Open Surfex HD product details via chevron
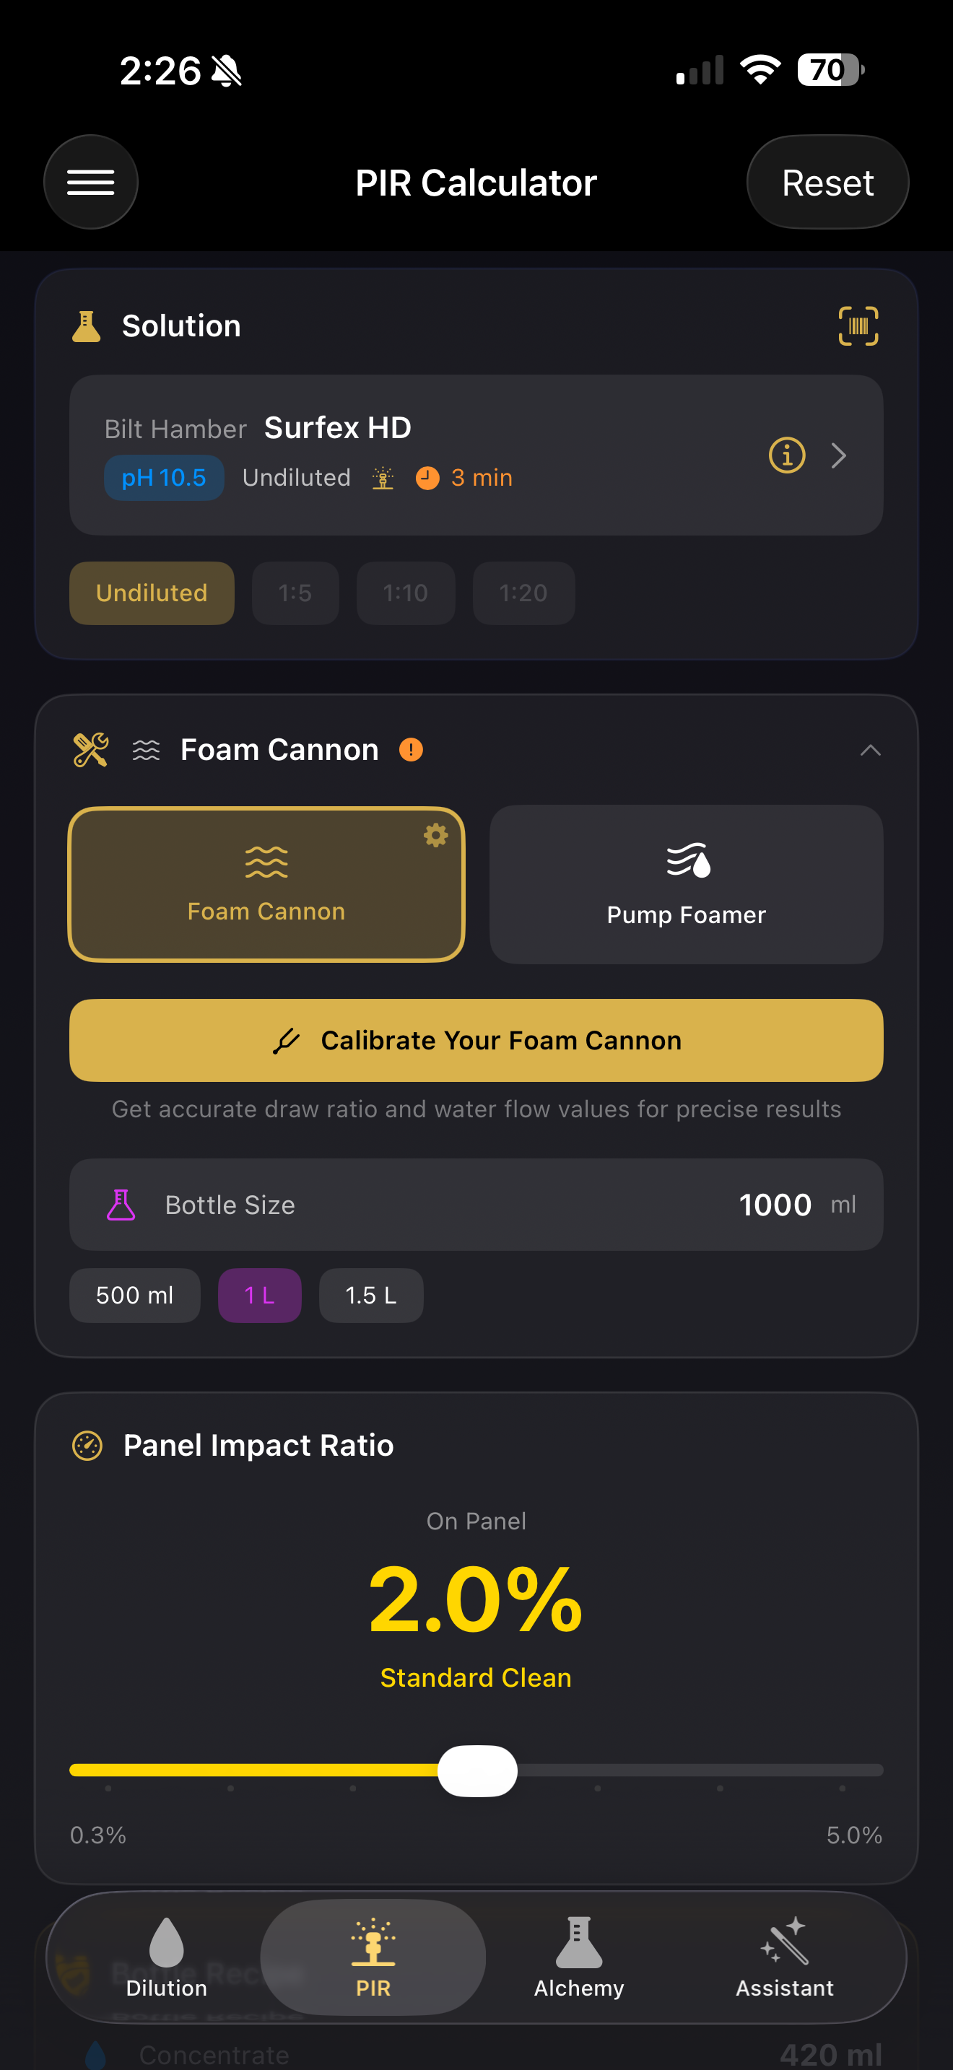The height and width of the screenshot is (2070, 953). click(838, 455)
